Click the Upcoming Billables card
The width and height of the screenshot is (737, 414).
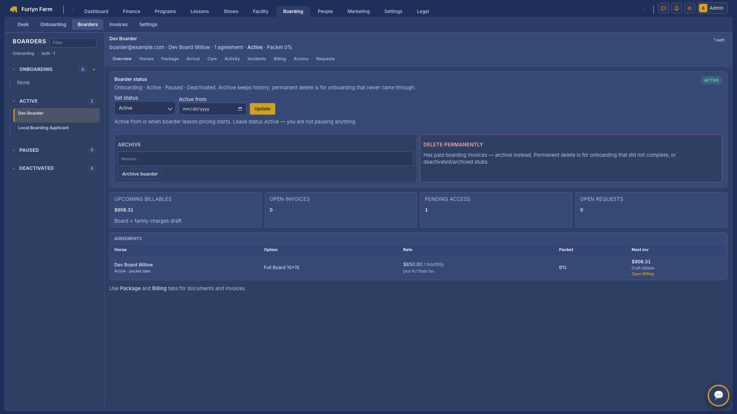coord(185,210)
